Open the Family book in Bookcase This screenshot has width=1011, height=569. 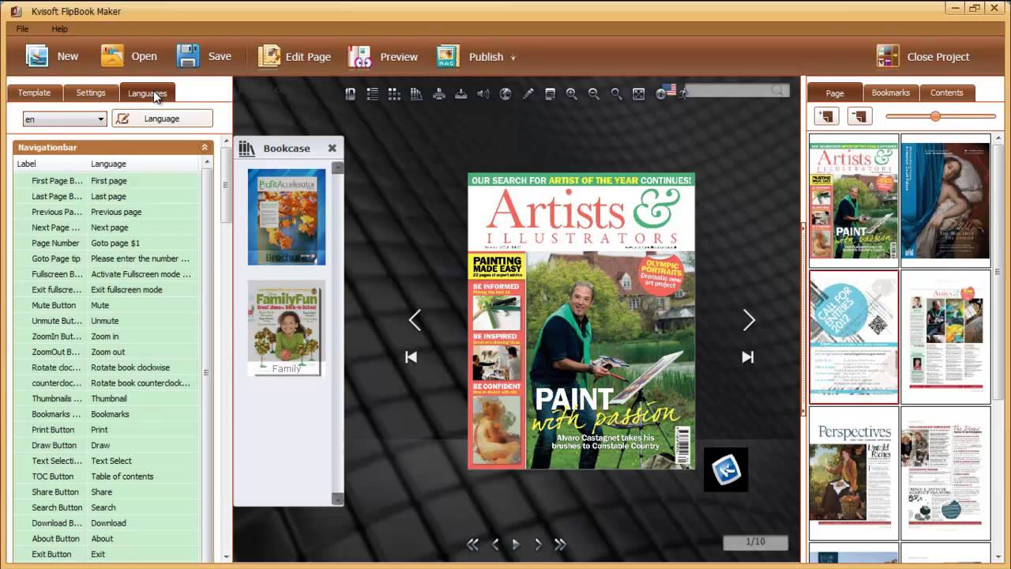286,328
